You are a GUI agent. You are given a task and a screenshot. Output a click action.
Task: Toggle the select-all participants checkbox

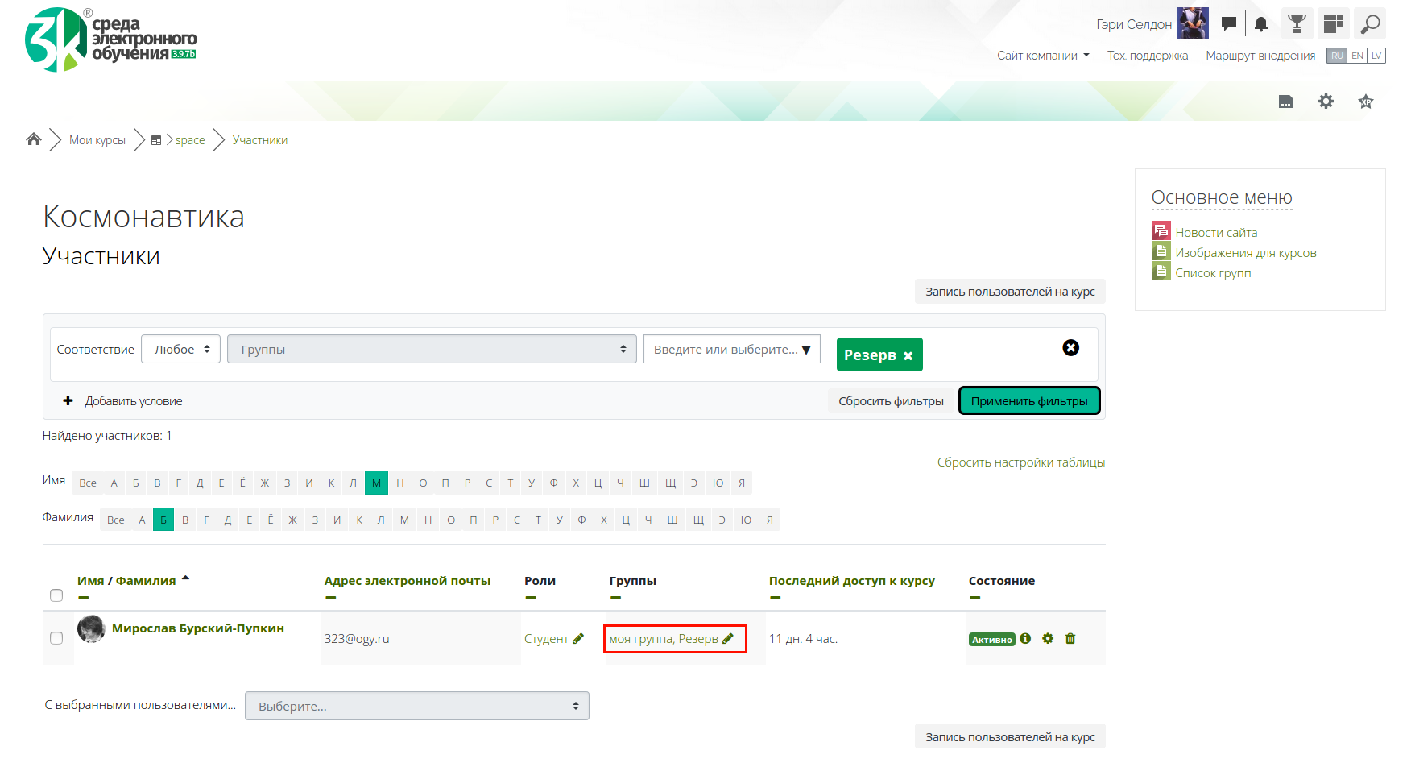(x=56, y=595)
